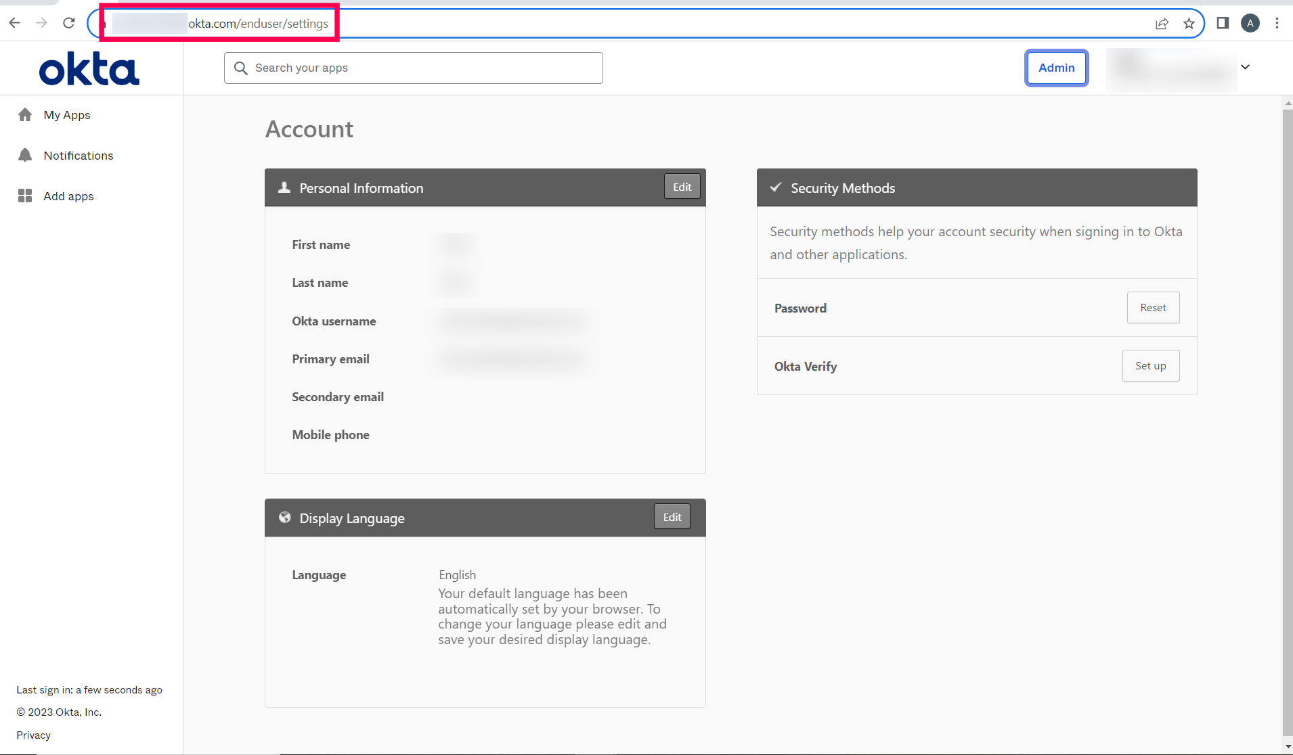Screen dimensions: 1293x755
Task: Click the 2023 Okta, Inc. copyright text
Action: coord(60,712)
